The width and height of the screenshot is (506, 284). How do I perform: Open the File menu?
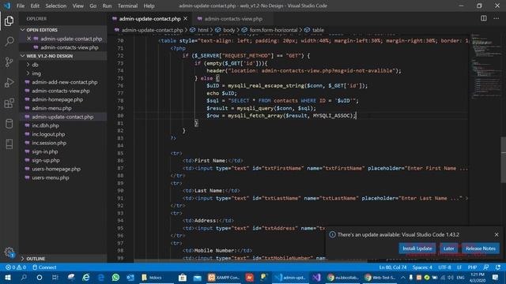pyautogui.click(x=21, y=6)
